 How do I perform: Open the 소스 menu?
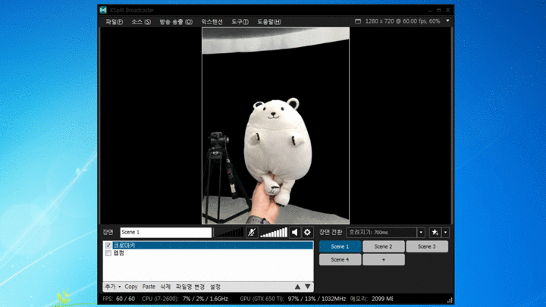tap(141, 21)
